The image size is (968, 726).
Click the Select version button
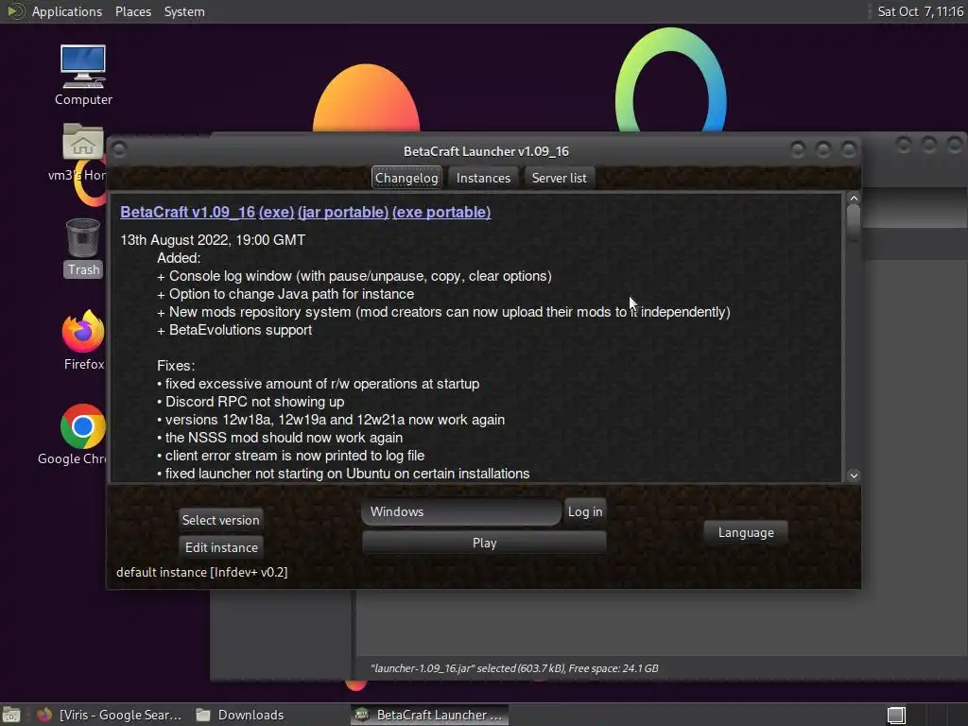click(220, 520)
